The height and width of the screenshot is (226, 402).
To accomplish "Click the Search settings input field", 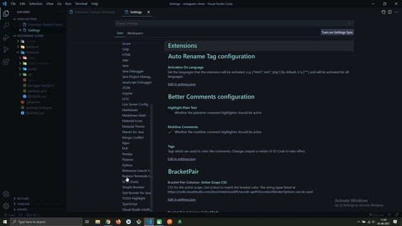I will tap(234, 23).
